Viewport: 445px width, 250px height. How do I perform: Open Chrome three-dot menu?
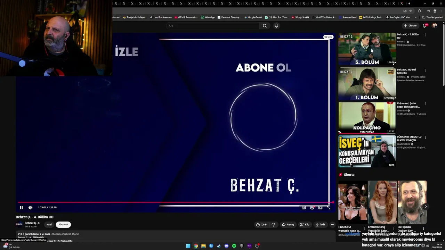coord(440,11)
